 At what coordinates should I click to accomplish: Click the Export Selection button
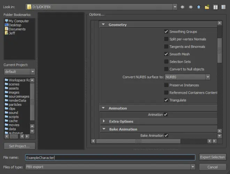[x=212, y=157]
